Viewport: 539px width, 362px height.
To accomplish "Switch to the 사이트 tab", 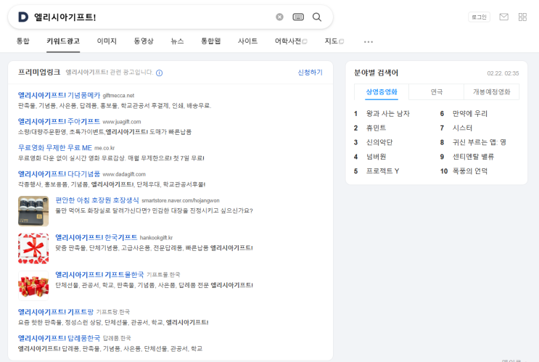I will click(x=248, y=41).
